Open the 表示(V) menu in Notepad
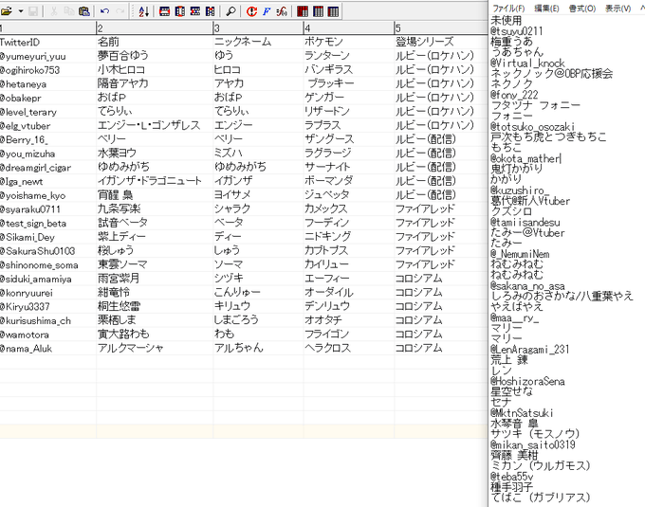Image resolution: width=645 pixels, height=507 pixels. pyautogui.click(x=617, y=9)
